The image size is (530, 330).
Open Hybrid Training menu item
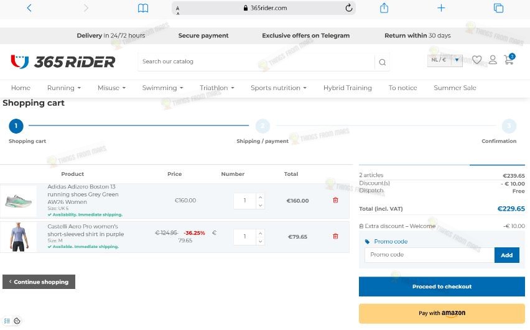348,88
